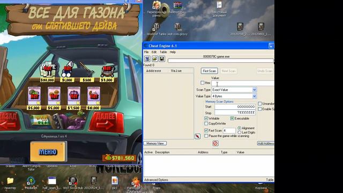Open the 20120524 replay file icon

(x=94, y=183)
